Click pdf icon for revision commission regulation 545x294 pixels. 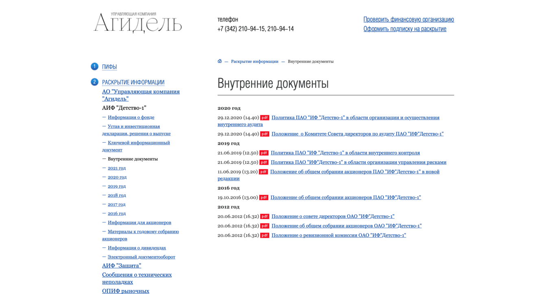click(265, 235)
